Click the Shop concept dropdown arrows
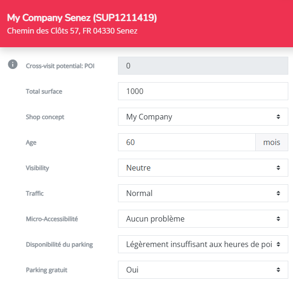Image resolution: width=293 pixels, height=282 pixels. [278, 117]
